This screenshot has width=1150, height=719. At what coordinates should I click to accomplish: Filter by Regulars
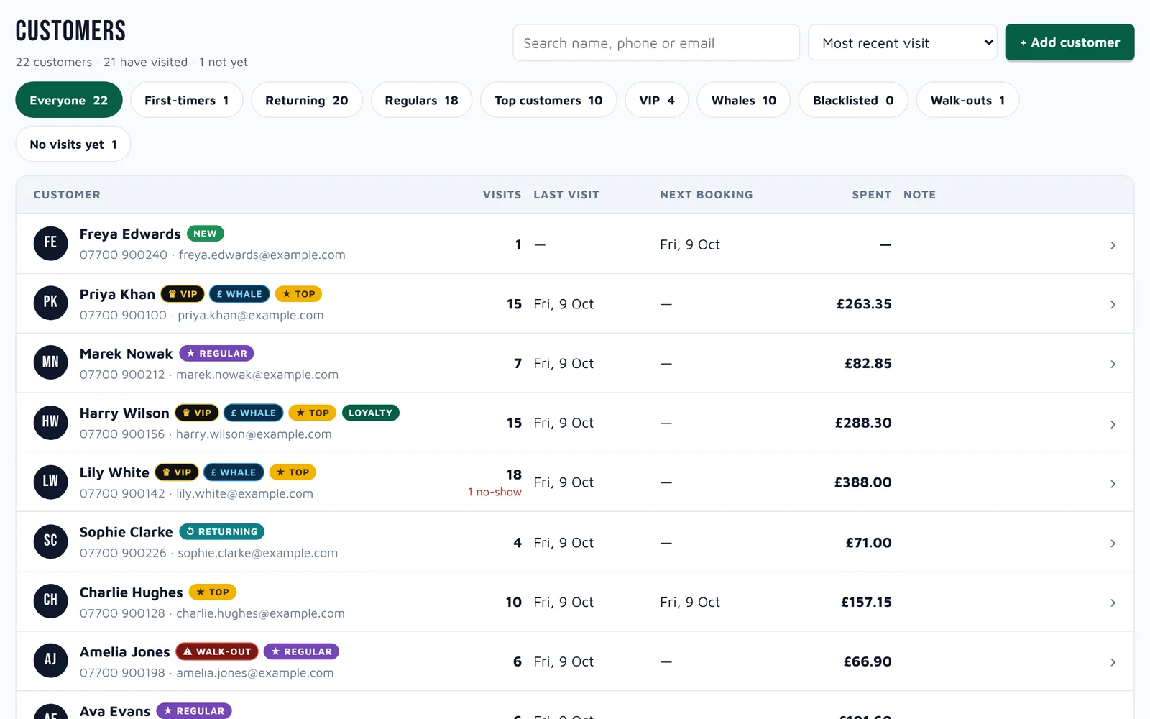pyautogui.click(x=421, y=100)
